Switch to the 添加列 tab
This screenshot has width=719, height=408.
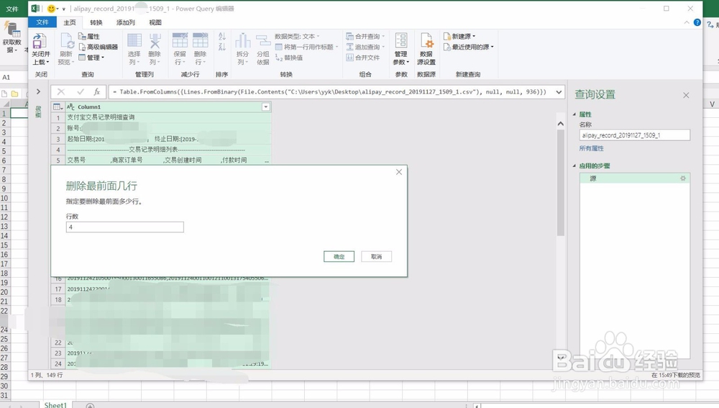point(126,22)
